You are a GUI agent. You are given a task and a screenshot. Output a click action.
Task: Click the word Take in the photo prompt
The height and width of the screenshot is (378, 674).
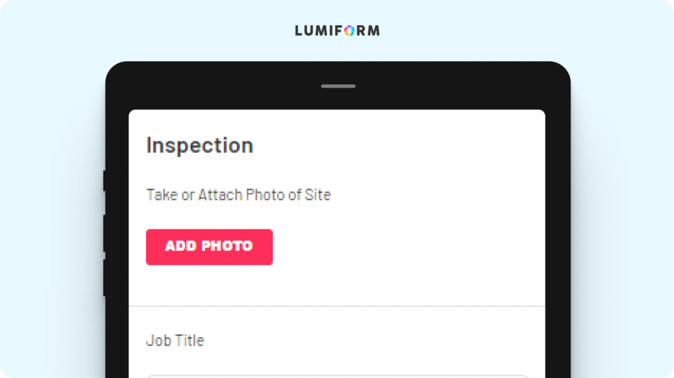[162, 195]
